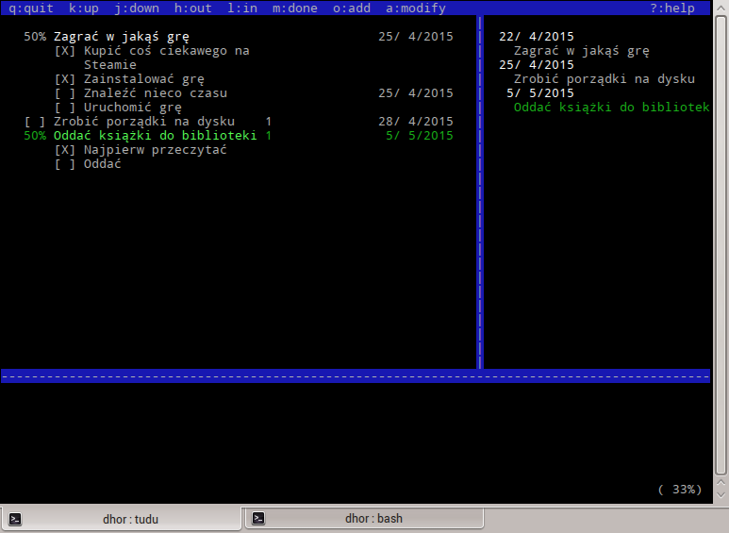Viewport: 729px width, 533px height.
Task: Click the ( 33%) overall progress indicator
Action: 680,490
